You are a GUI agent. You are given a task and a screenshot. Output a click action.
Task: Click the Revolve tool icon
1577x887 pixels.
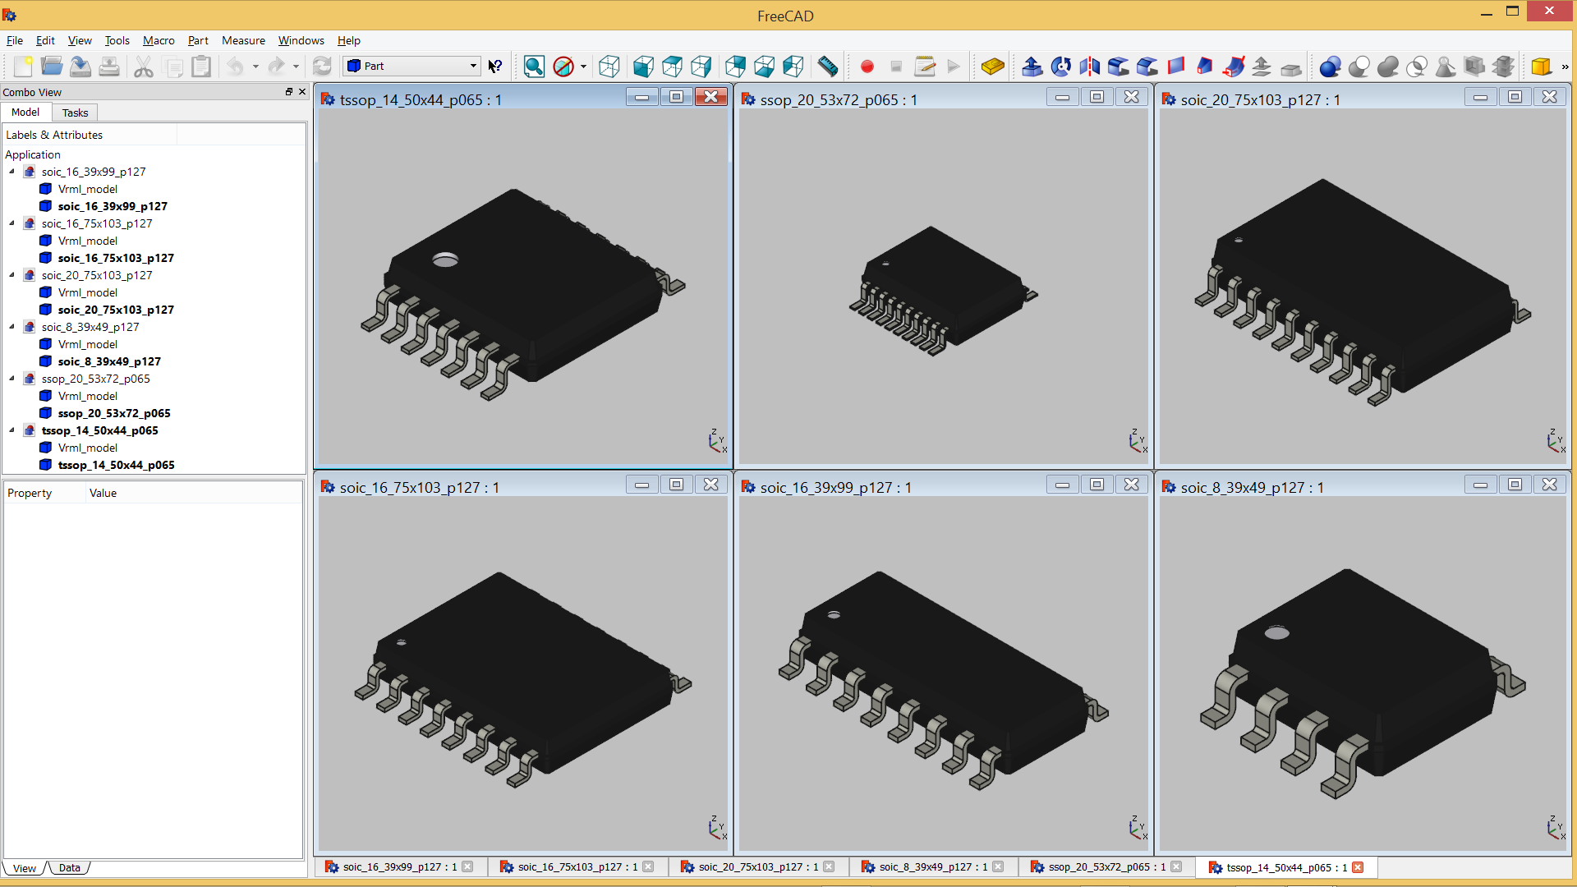point(1061,67)
